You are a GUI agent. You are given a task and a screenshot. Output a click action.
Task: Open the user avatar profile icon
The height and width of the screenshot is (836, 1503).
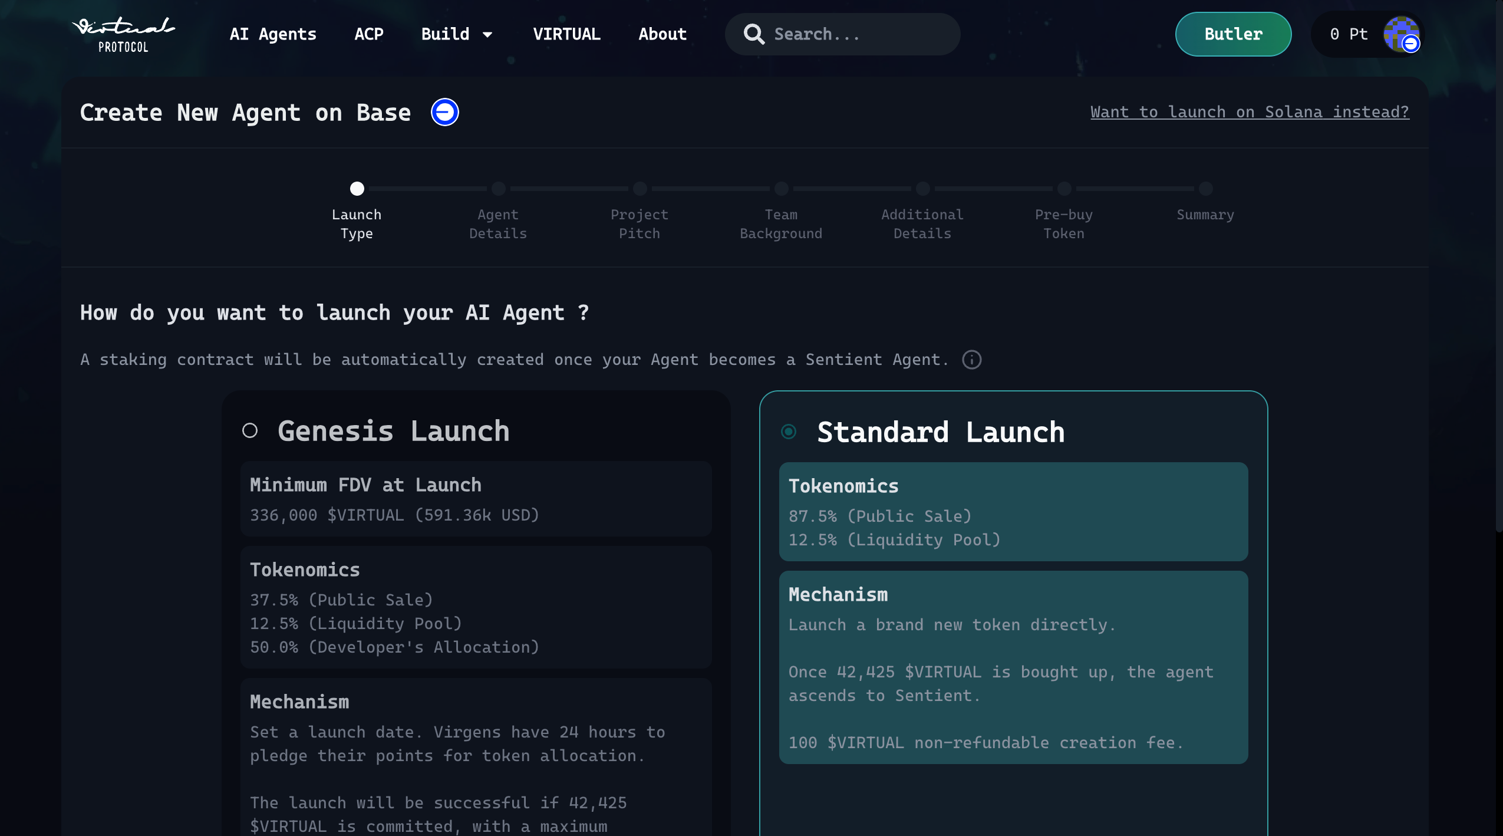tap(1402, 34)
